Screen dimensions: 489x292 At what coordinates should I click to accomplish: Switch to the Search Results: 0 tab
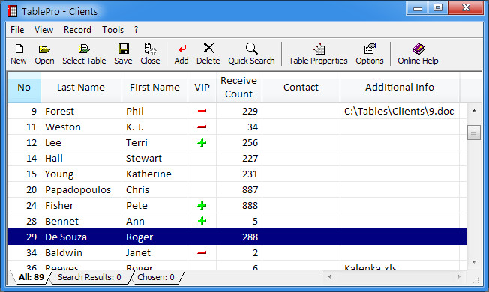(89, 277)
